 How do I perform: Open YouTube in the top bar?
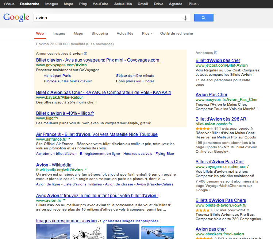[100, 4]
